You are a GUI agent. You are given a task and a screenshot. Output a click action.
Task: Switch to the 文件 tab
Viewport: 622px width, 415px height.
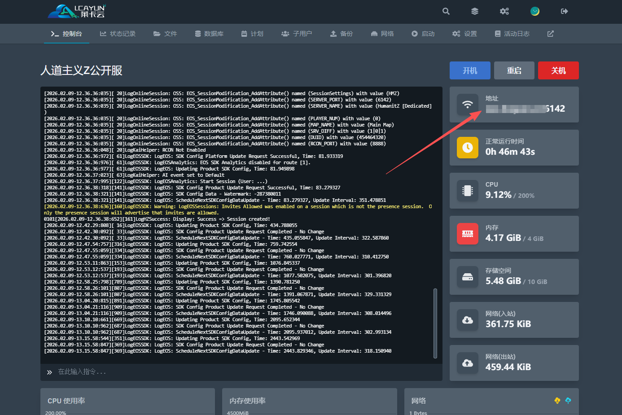[x=165, y=34]
